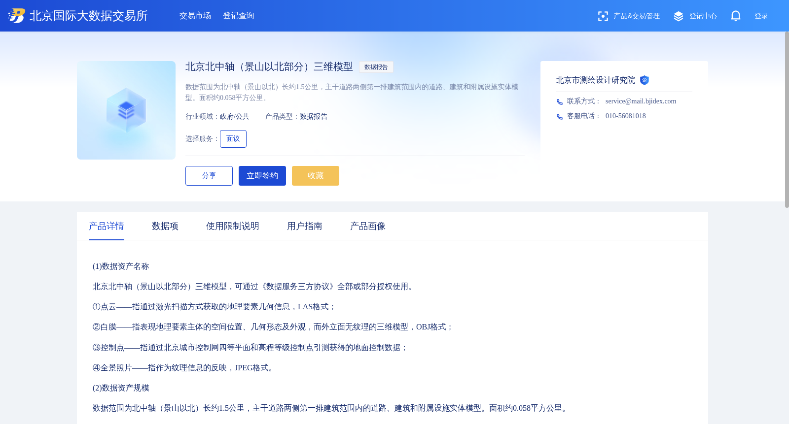The image size is (789, 424).
Task: Click the product title 北京北中轴三维模型
Action: 269,67
